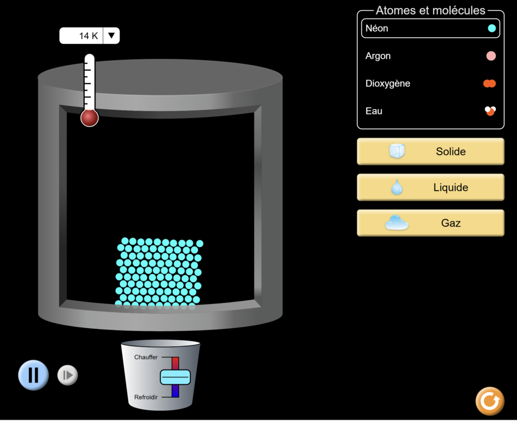Click the red Chauffer end of slider

point(175,363)
